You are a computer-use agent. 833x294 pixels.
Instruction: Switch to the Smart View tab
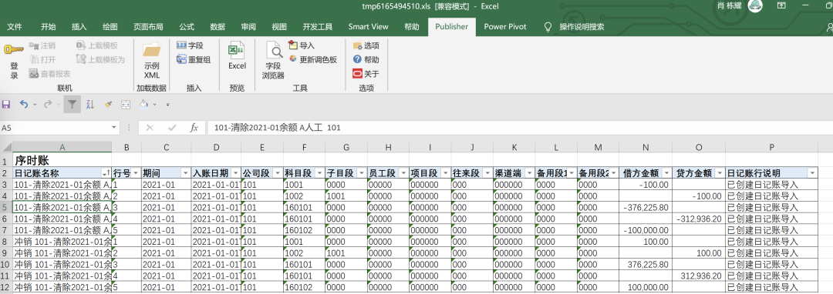368,26
